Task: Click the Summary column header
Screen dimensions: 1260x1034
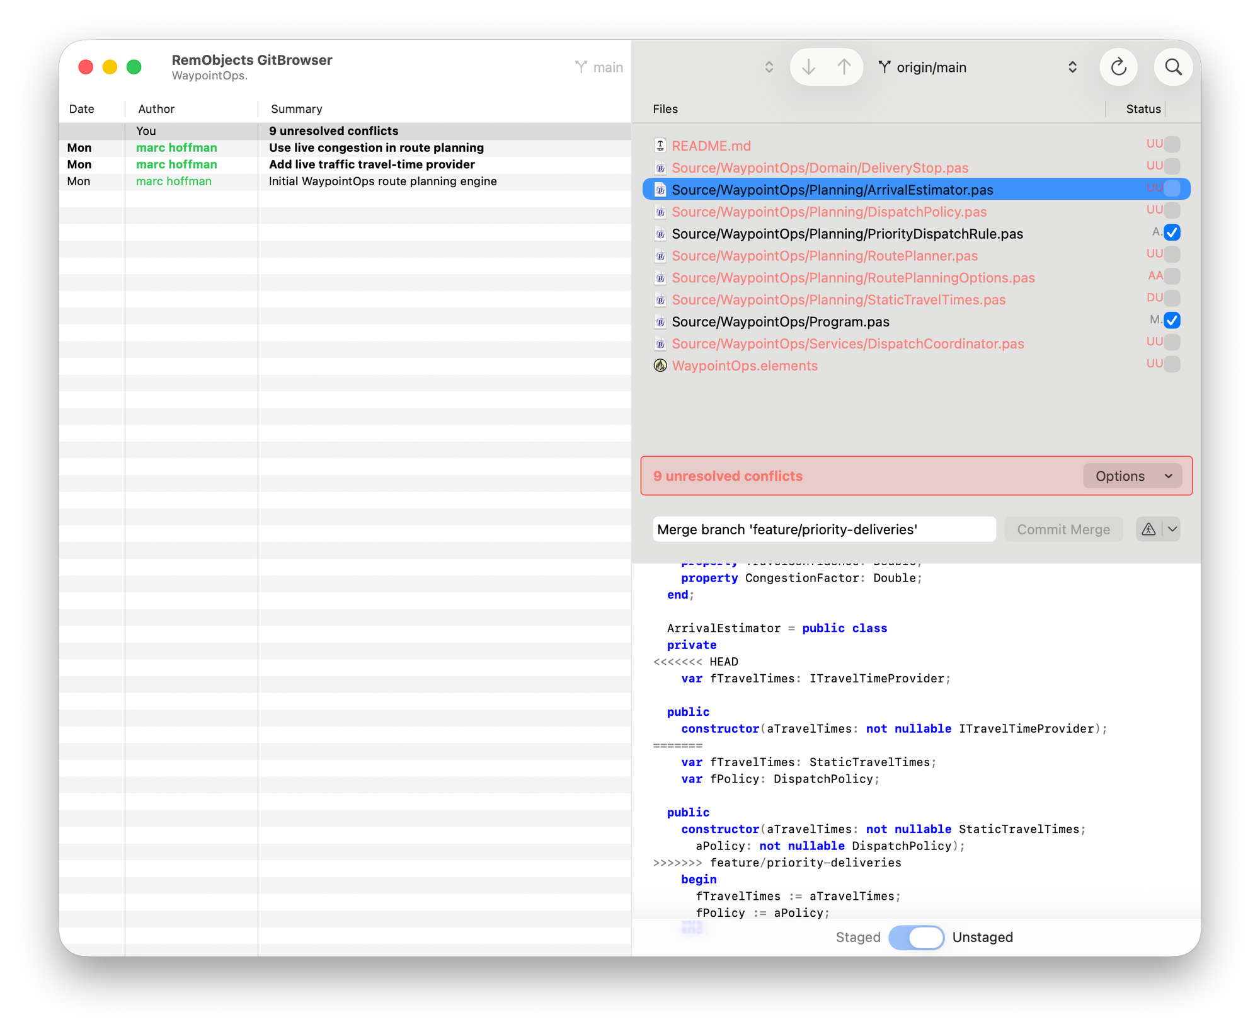Action: tap(296, 109)
